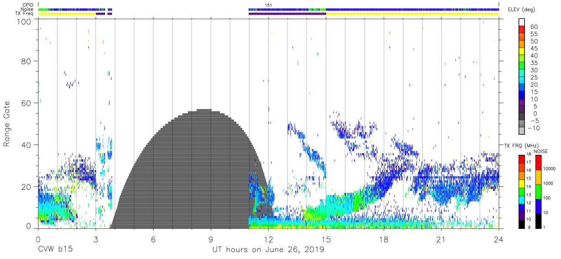561x259 pixels.
Task: Click the 'UT hours on June 26, 2019' label
Action: tap(269, 250)
